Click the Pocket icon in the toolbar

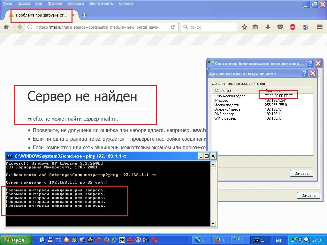(280, 27)
